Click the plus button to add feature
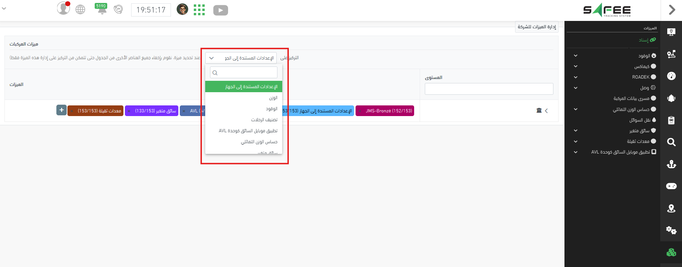Screen dimensions: 682x267 coord(62,110)
